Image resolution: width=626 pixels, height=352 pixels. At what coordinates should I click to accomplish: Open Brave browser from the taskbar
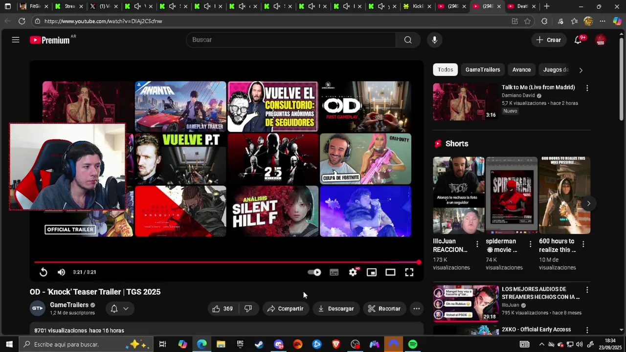pos(336,344)
